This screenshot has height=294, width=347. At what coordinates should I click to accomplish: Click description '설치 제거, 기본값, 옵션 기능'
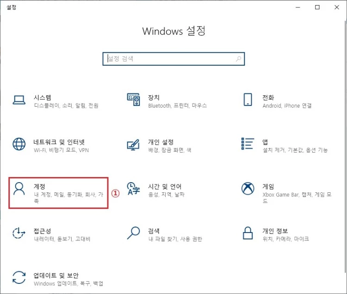pyautogui.click(x=295, y=150)
